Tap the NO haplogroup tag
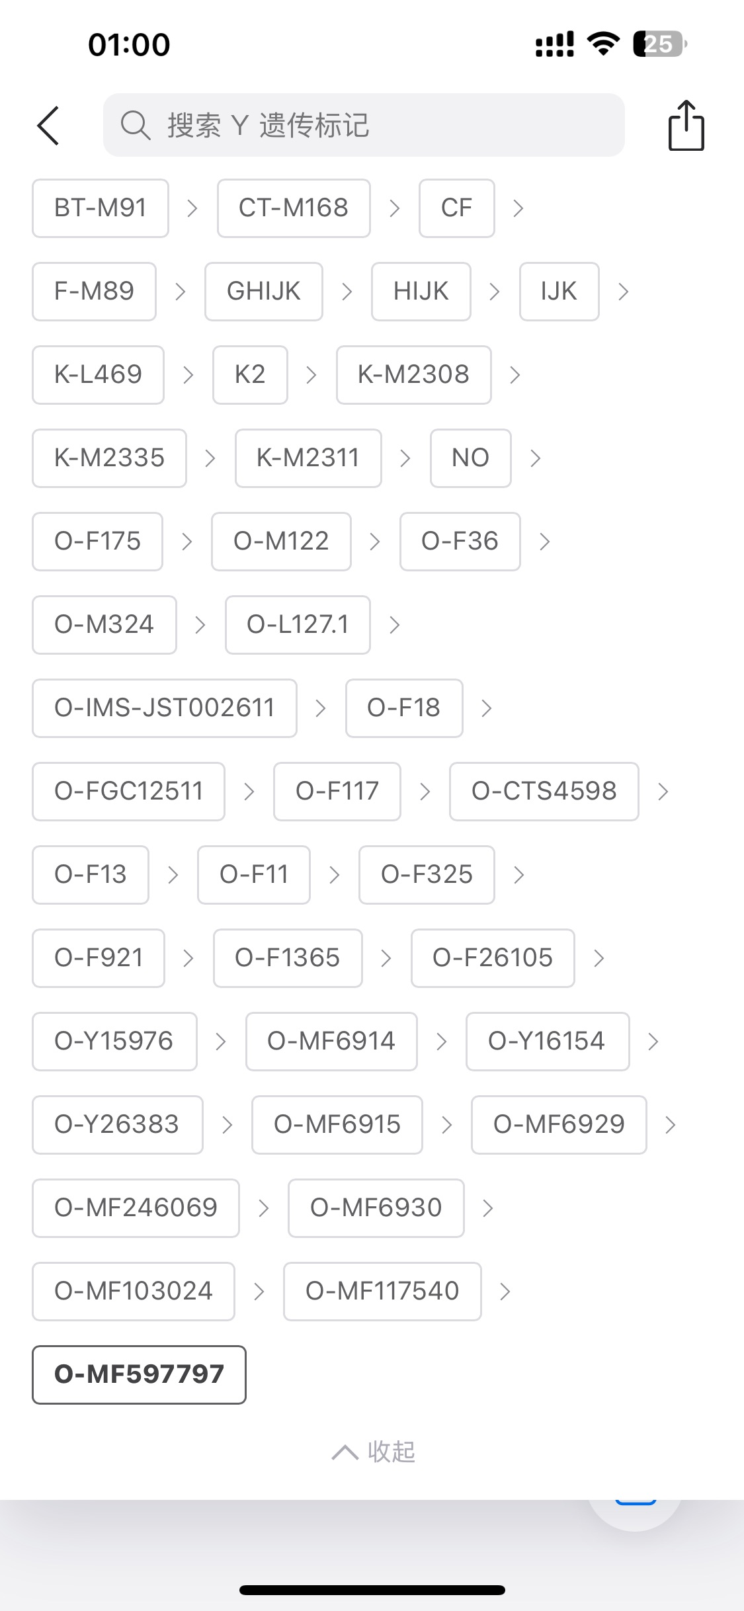 pos(470,458)
